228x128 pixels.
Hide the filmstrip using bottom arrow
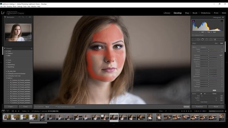[x=114, y=124]
